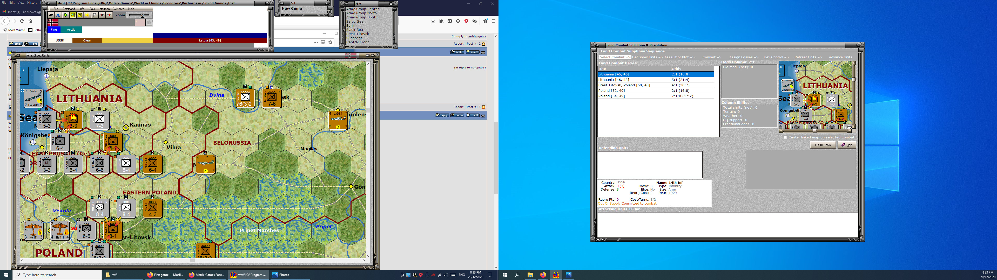
Task: Click the yellow explosion toolbar icon
Action: click(87, 15)
